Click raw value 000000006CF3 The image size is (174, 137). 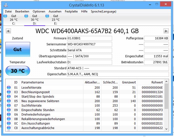click(152, 110)
